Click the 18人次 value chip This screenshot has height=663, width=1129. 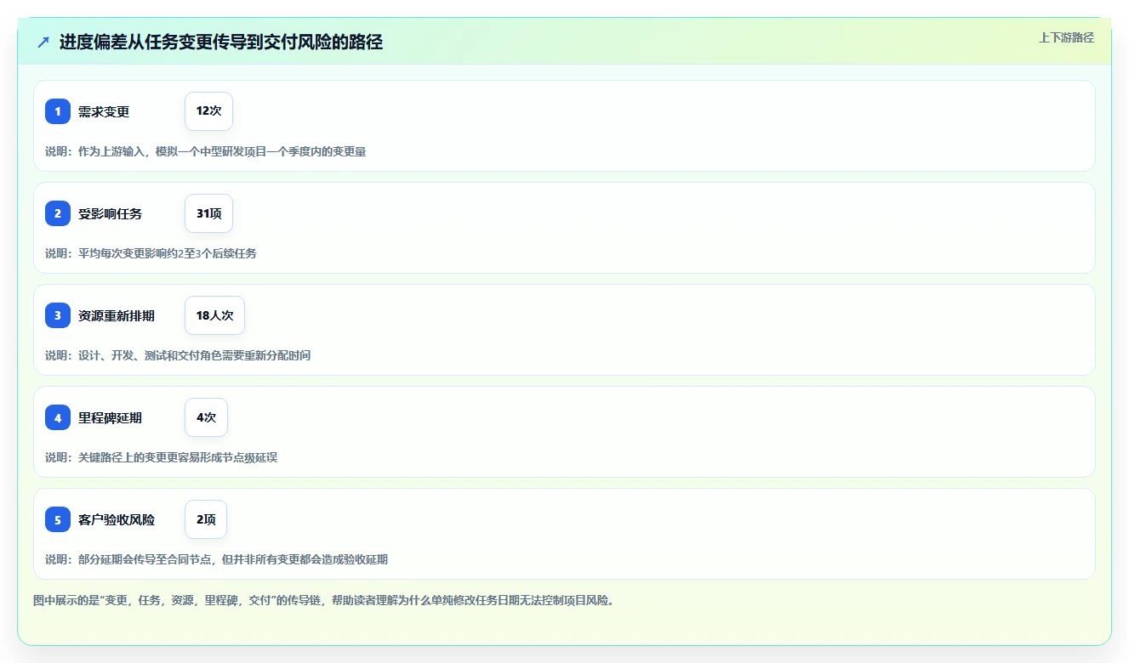point(214,315)
